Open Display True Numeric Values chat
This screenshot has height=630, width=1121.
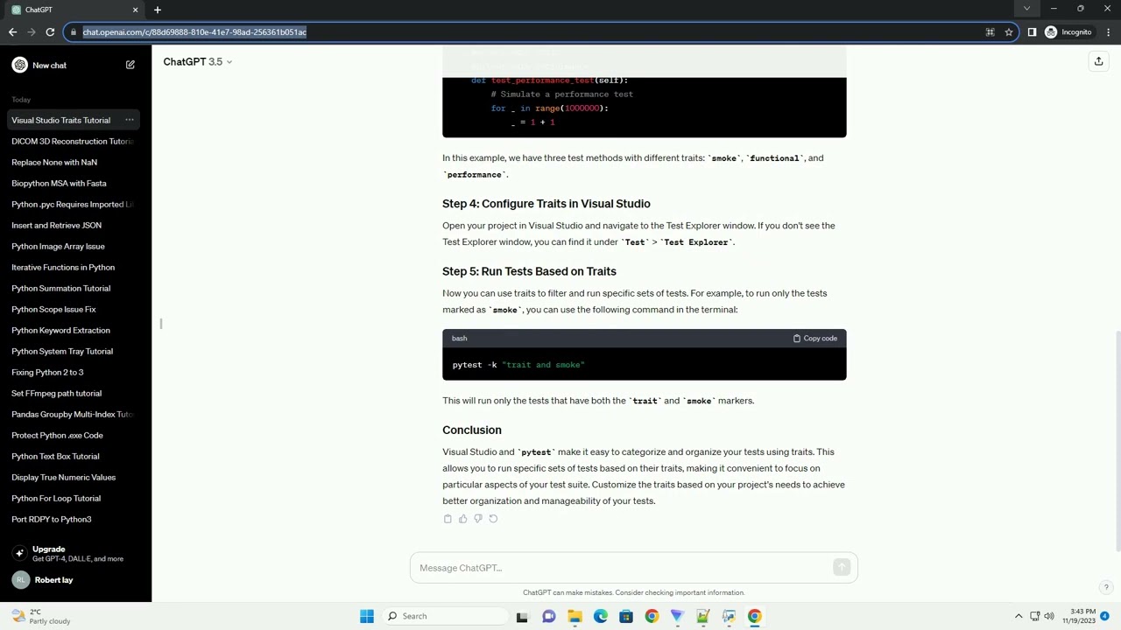72,477
